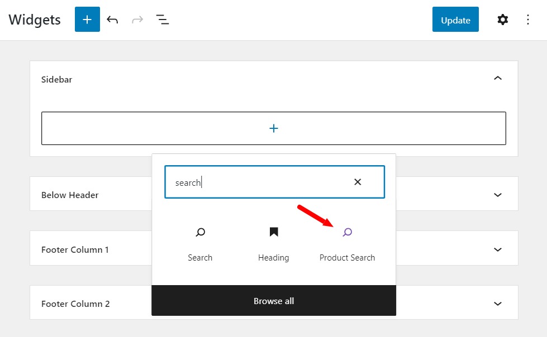Click the plus button inside the Sidebar area

[273, 128]
